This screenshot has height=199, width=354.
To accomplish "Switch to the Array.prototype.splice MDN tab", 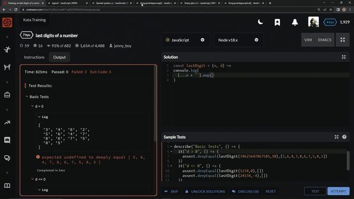I will pos(244,3).
